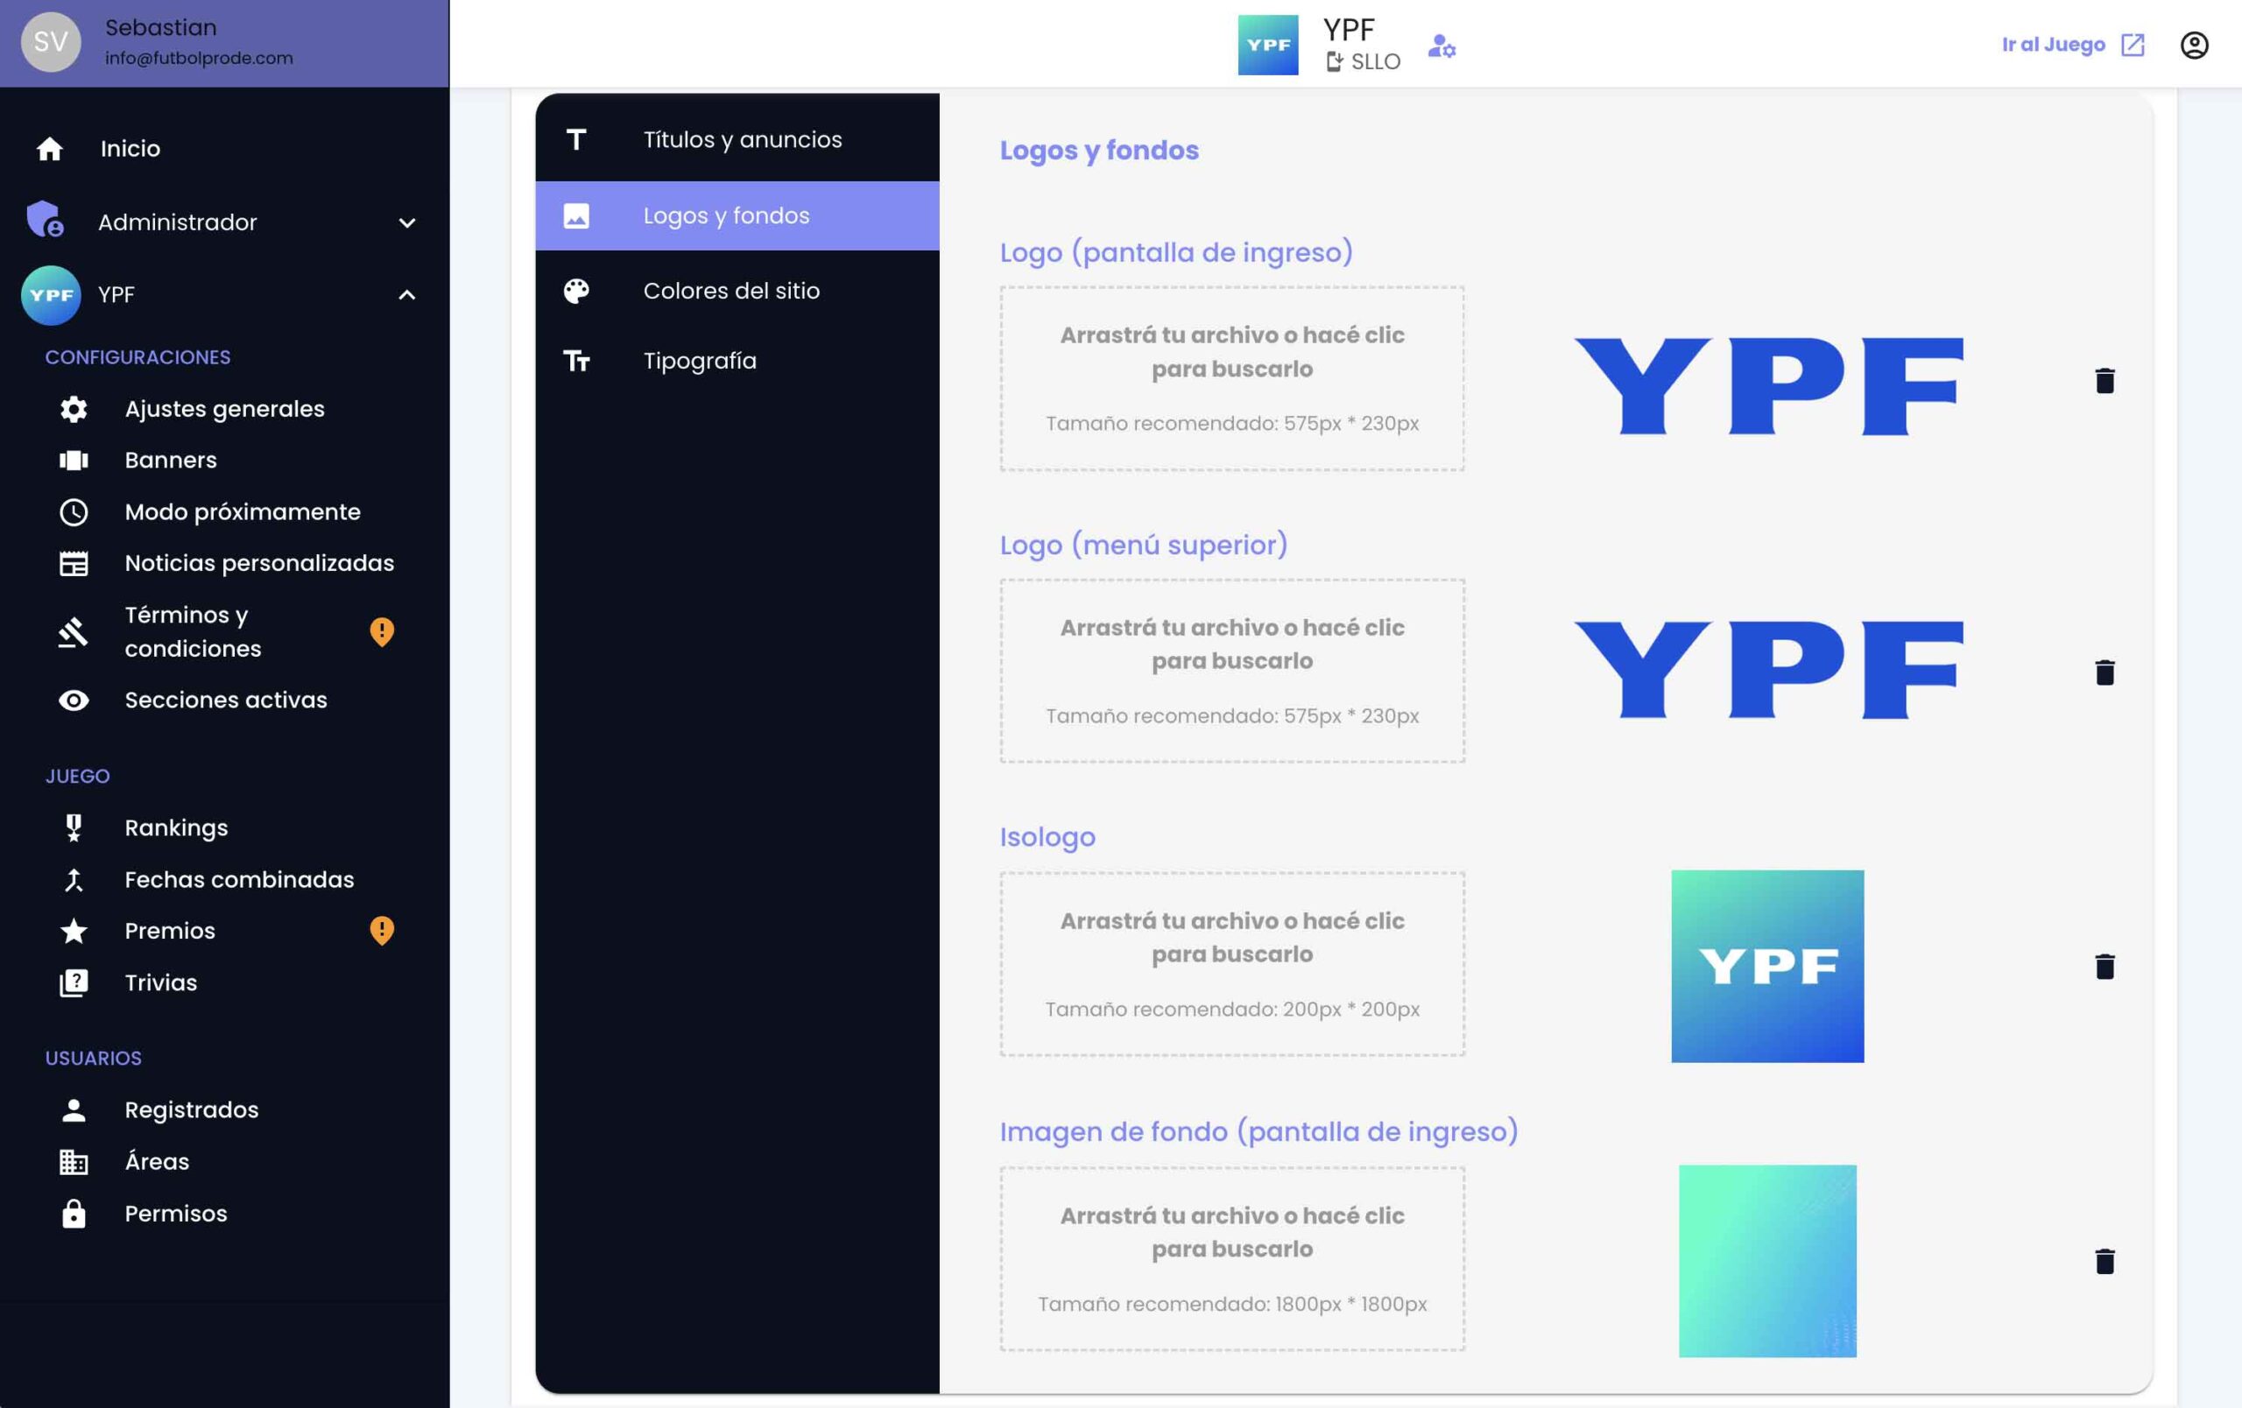Viewport: 2242px width, 1408px height.
Task: Delete the top menu logo via trash icon
Action: point(2105,672)
